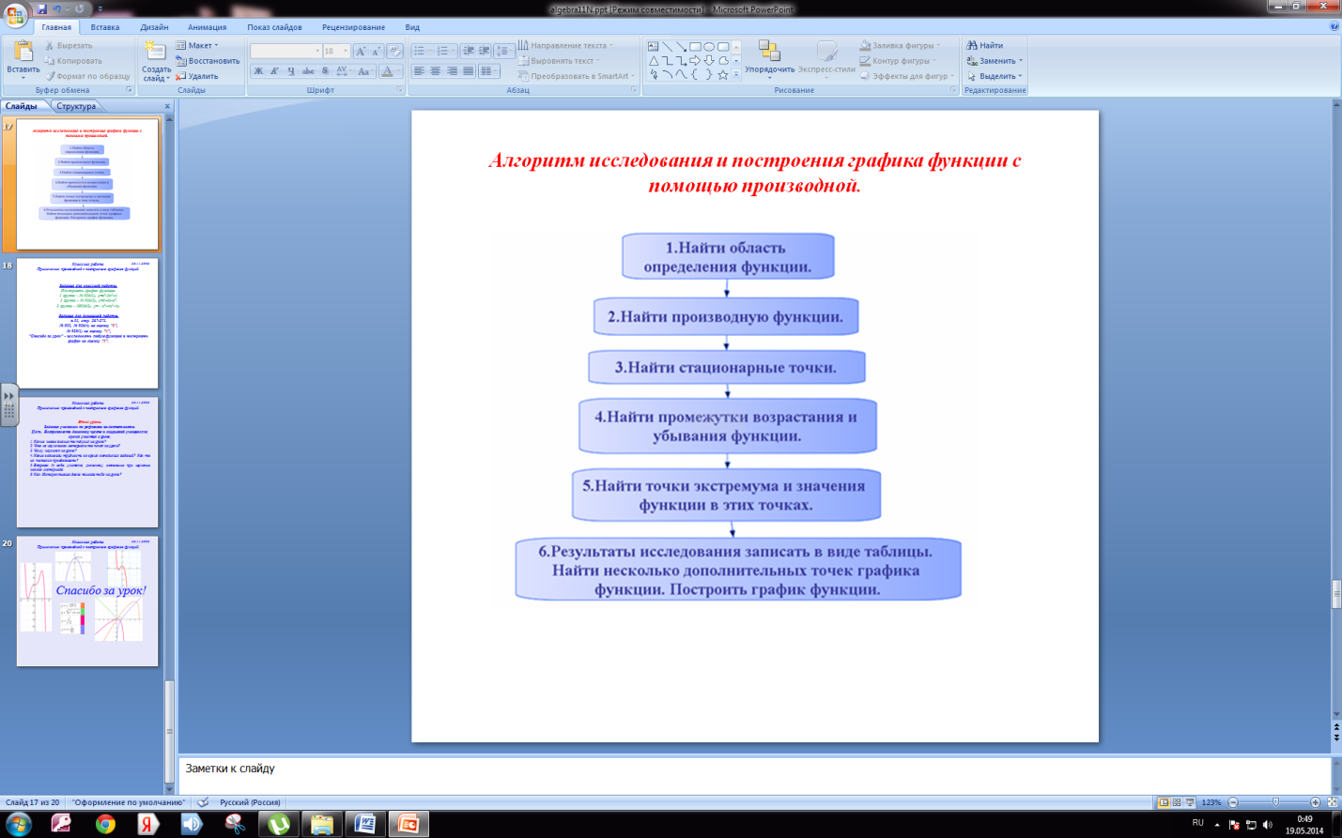
Task: Open the font name dropdown
Action: (316, 51)
